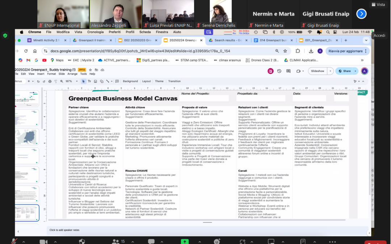Open the Slides Arrange menu
The width and height of the screenshot is (391, 244).
[72, 74]
